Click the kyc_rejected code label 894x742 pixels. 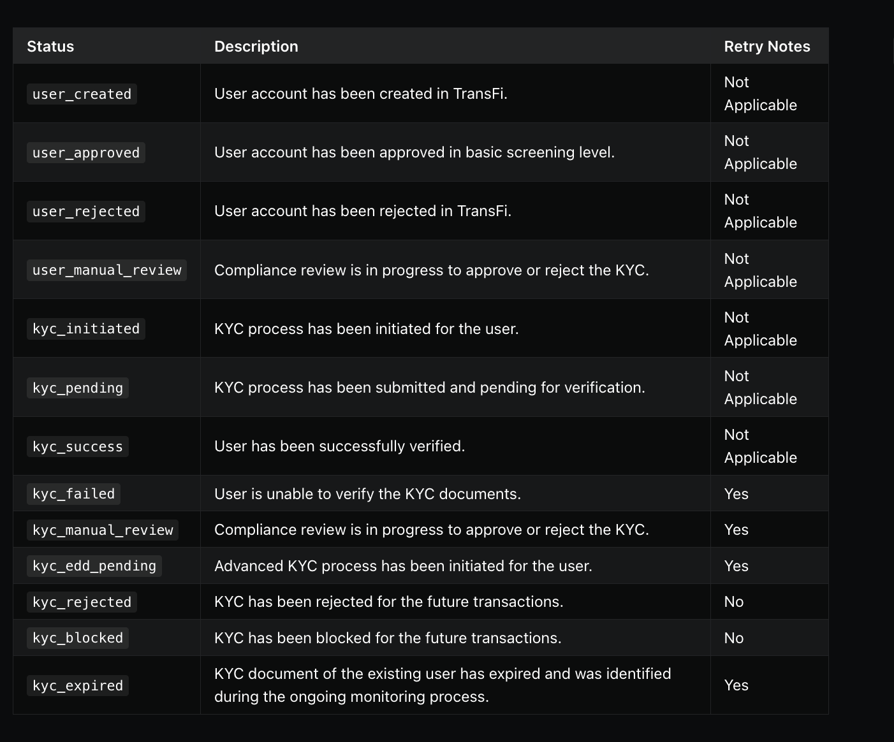click(82, 602)
